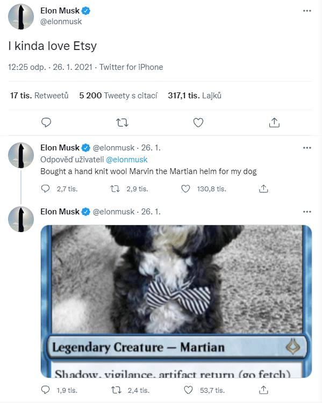
Task: Share the main Etsy tweet
Action: pos(274,123)
